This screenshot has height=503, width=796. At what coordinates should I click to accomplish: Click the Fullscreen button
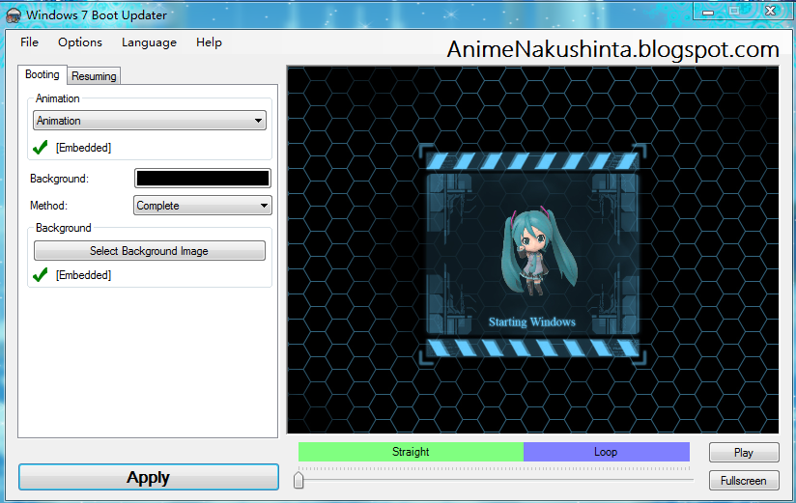point(744,481)
